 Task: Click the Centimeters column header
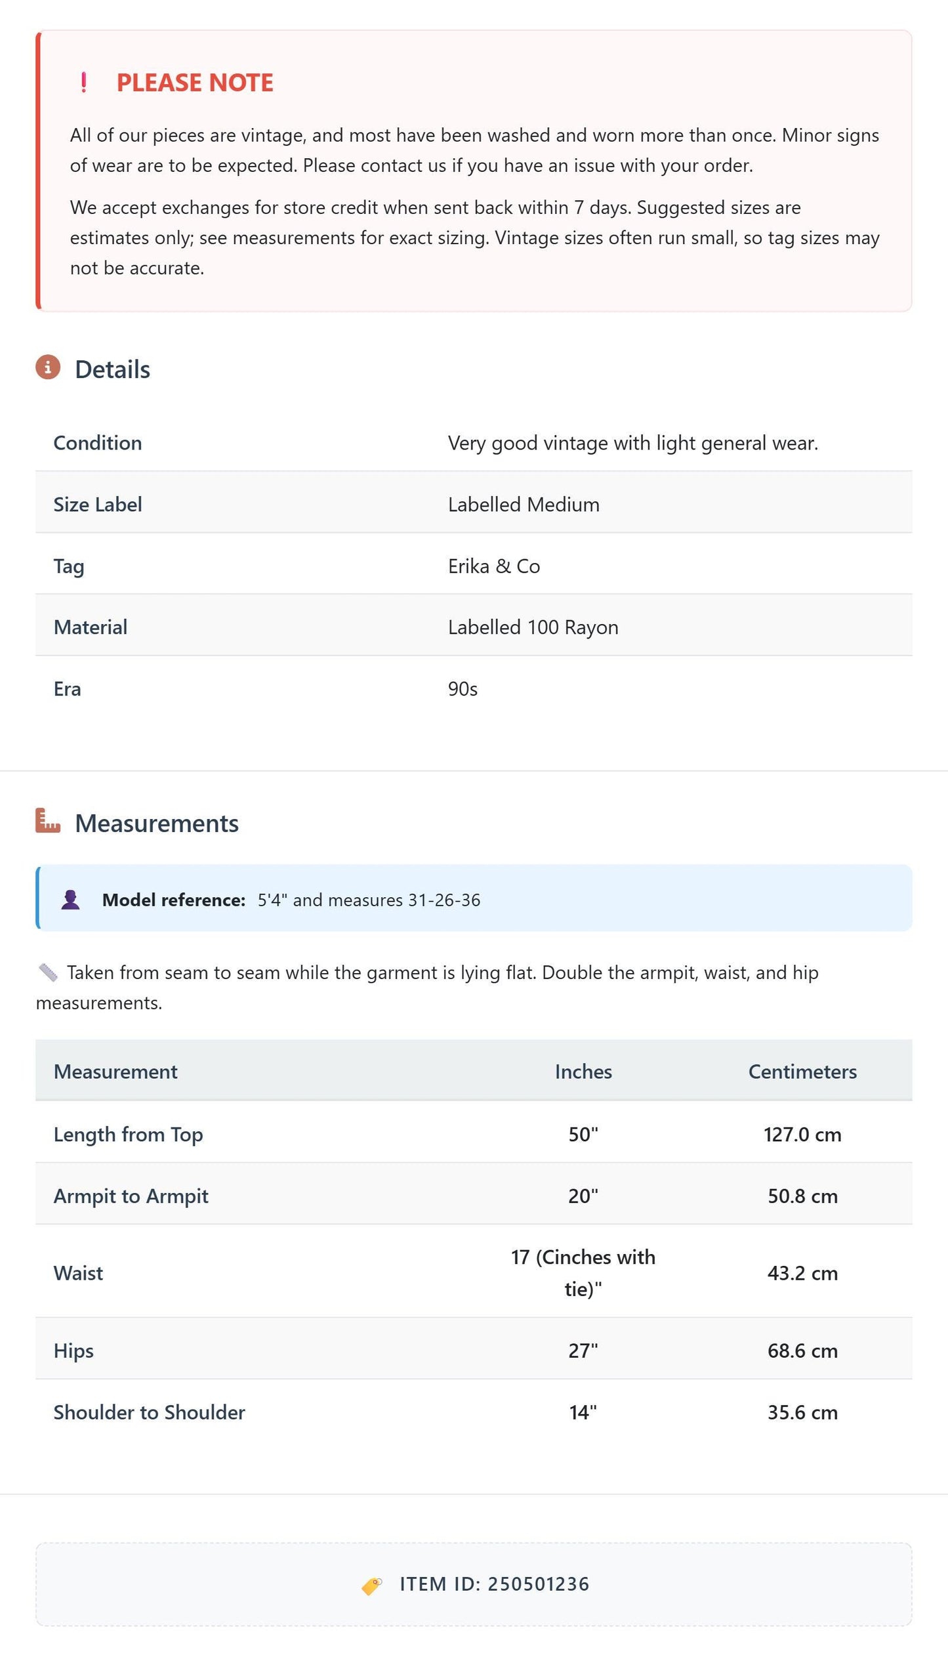coord(802,1072)
